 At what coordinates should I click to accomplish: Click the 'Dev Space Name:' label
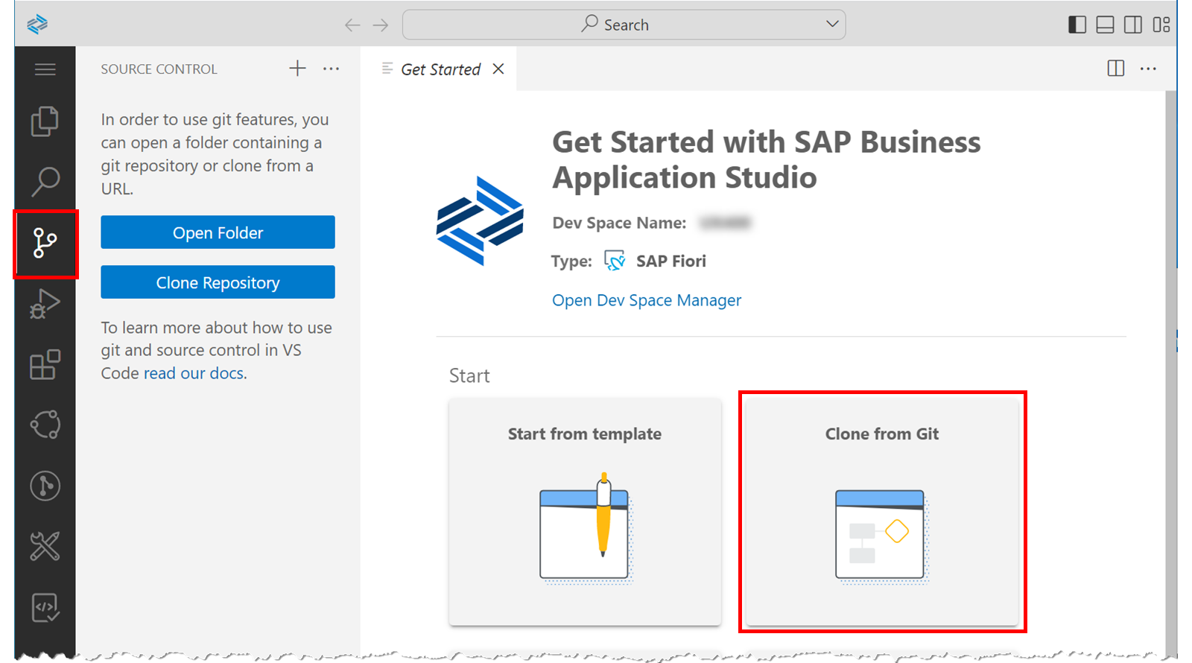(x=619, y=223)
